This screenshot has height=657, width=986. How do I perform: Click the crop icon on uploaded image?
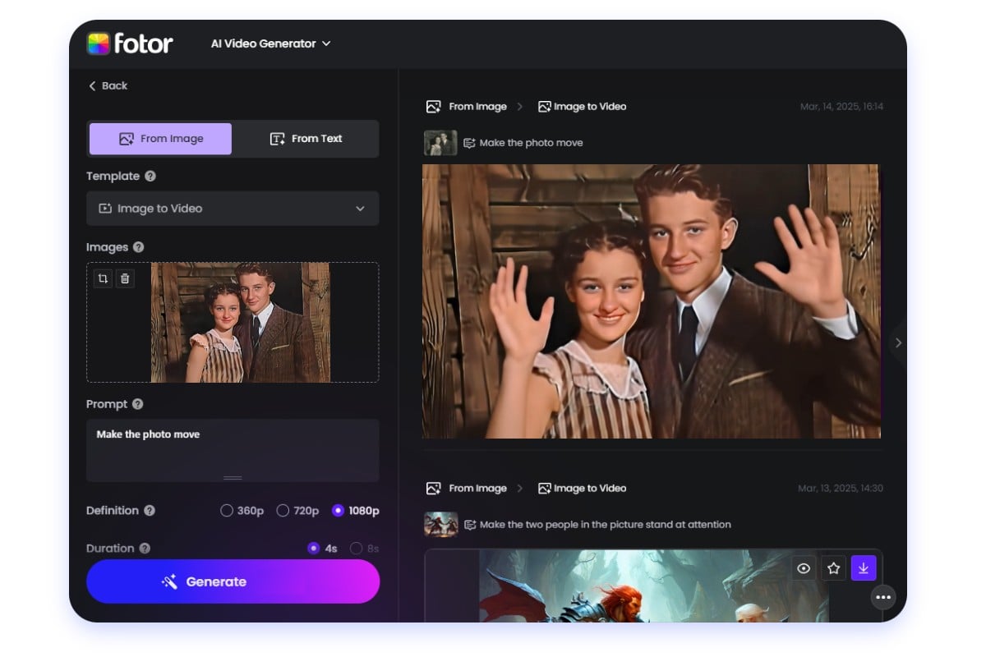click(x=103, y=278)
